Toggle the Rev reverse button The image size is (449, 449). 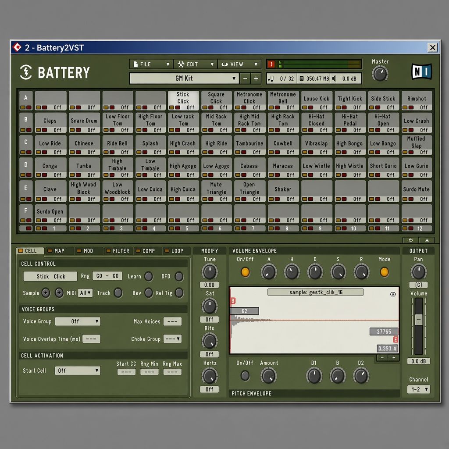[148, 293]
